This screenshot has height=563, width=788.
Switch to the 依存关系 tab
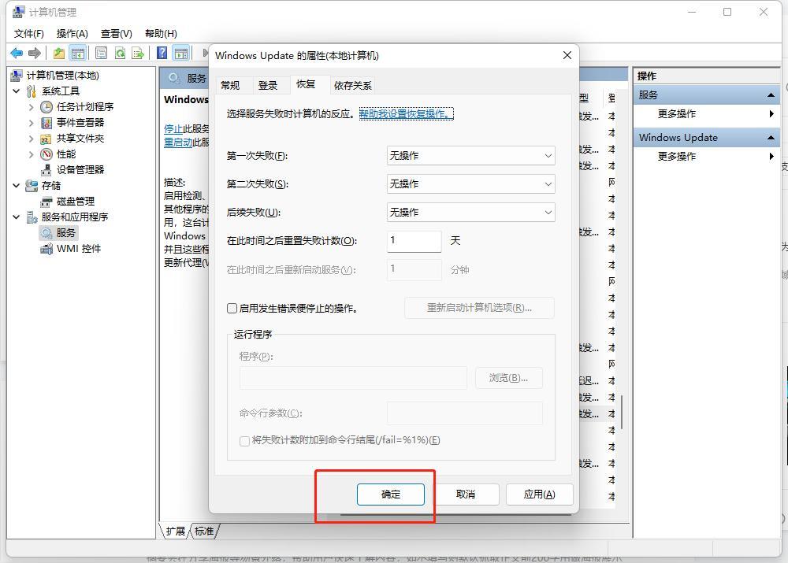click(x=353, y=85)
